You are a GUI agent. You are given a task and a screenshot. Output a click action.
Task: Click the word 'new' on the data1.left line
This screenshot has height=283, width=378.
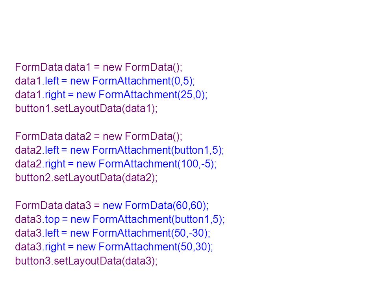coord(80,81)
